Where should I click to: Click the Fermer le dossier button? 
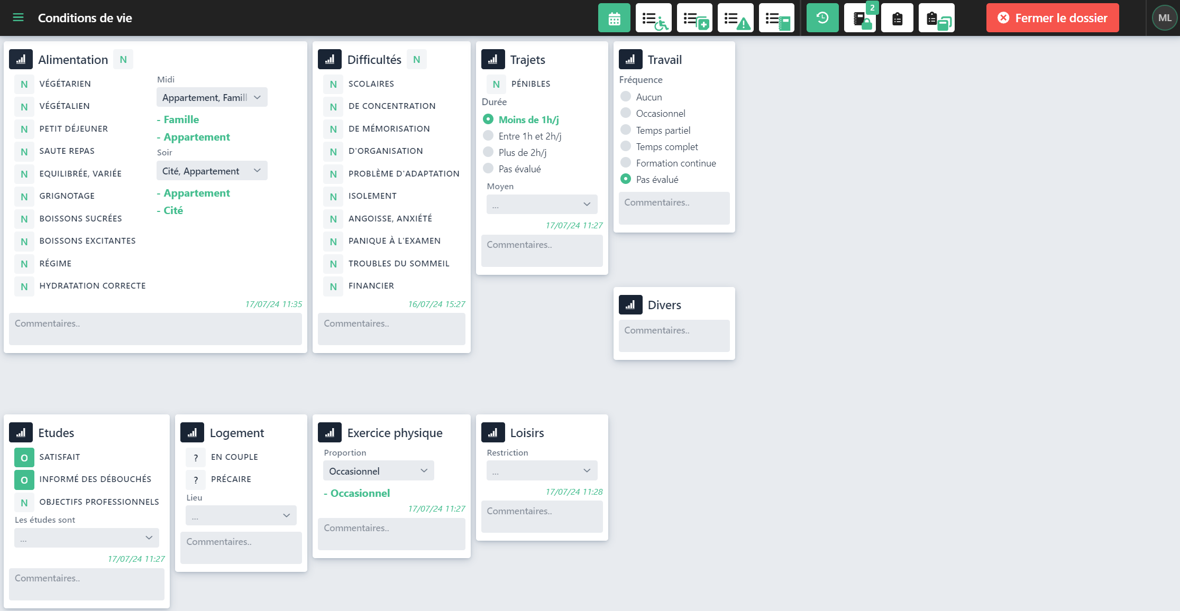tap(1052, 18)
